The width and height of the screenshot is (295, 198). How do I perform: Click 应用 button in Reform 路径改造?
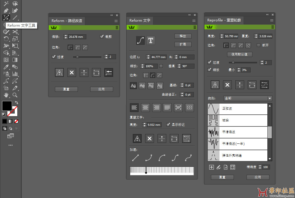(x=102, y=89)
